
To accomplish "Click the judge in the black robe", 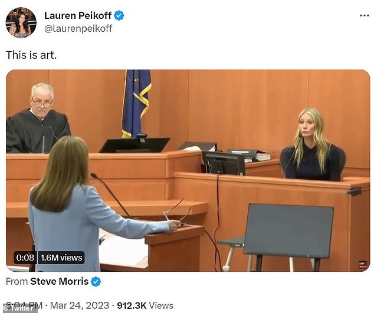I will 38,118.
